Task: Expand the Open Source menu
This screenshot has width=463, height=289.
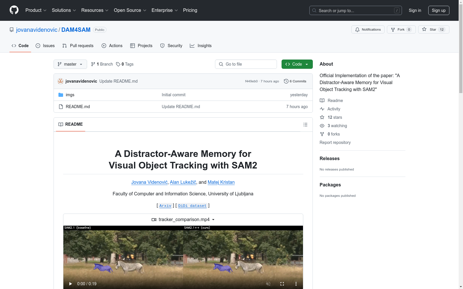Action: [130, 10]
